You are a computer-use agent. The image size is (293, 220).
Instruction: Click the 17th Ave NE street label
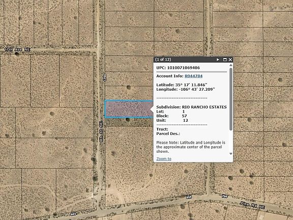click(17, 49)
